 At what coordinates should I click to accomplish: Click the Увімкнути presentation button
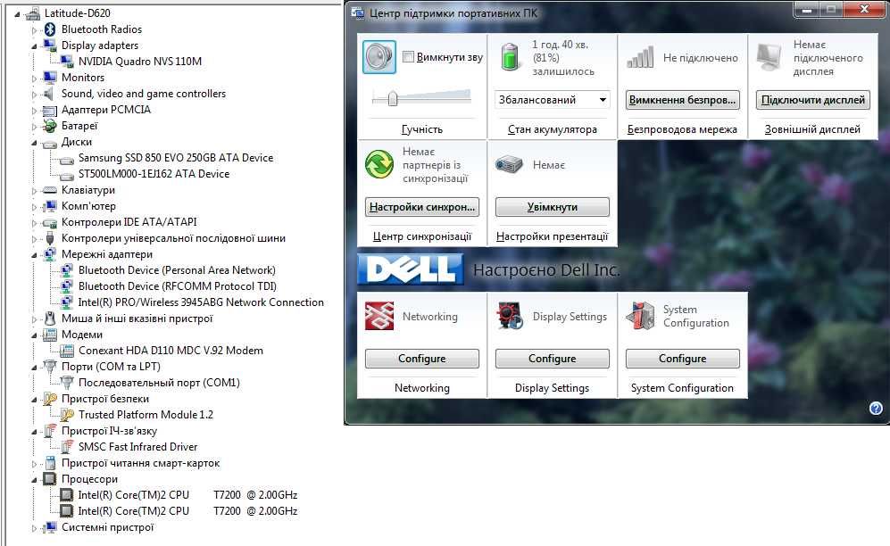click(x=553, y=207)
